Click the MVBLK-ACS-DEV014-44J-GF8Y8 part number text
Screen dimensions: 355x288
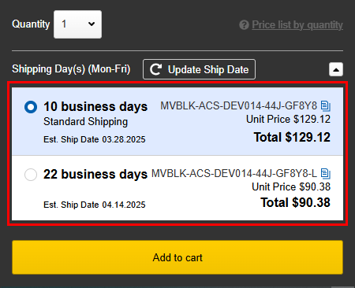click(x=239, y=105)
